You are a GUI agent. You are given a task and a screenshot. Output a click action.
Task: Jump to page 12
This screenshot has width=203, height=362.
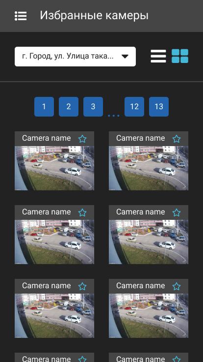(134, 107)
